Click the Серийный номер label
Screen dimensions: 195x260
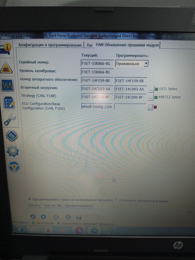(x=34, y=62)
